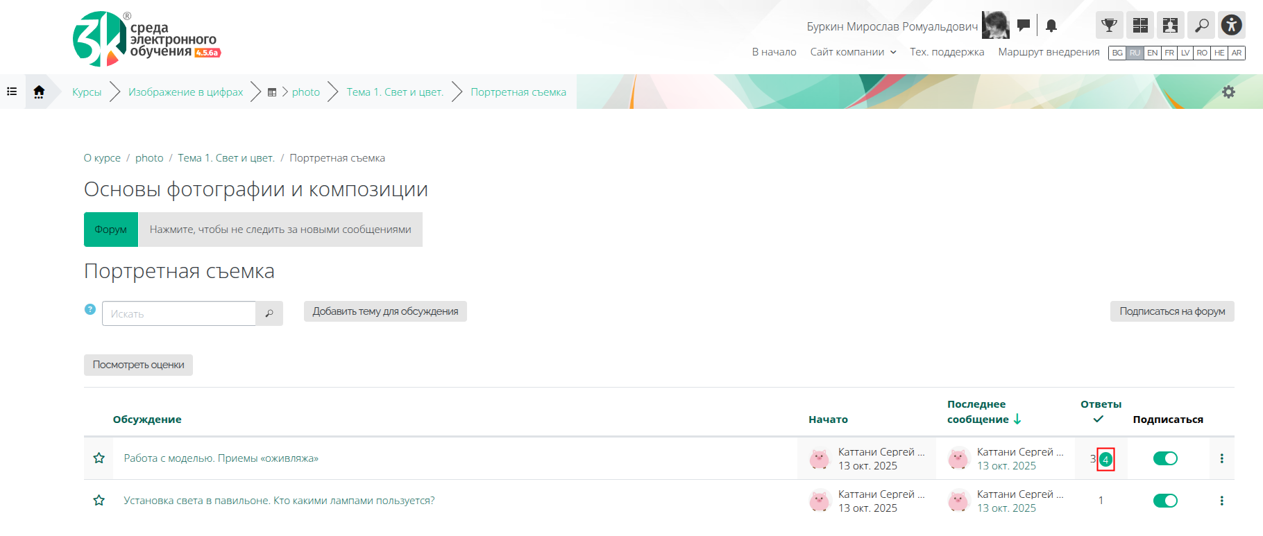Open the «Тех. поддержка» menu item
The width and height of the screenshot is (1263, 536).
947,52
